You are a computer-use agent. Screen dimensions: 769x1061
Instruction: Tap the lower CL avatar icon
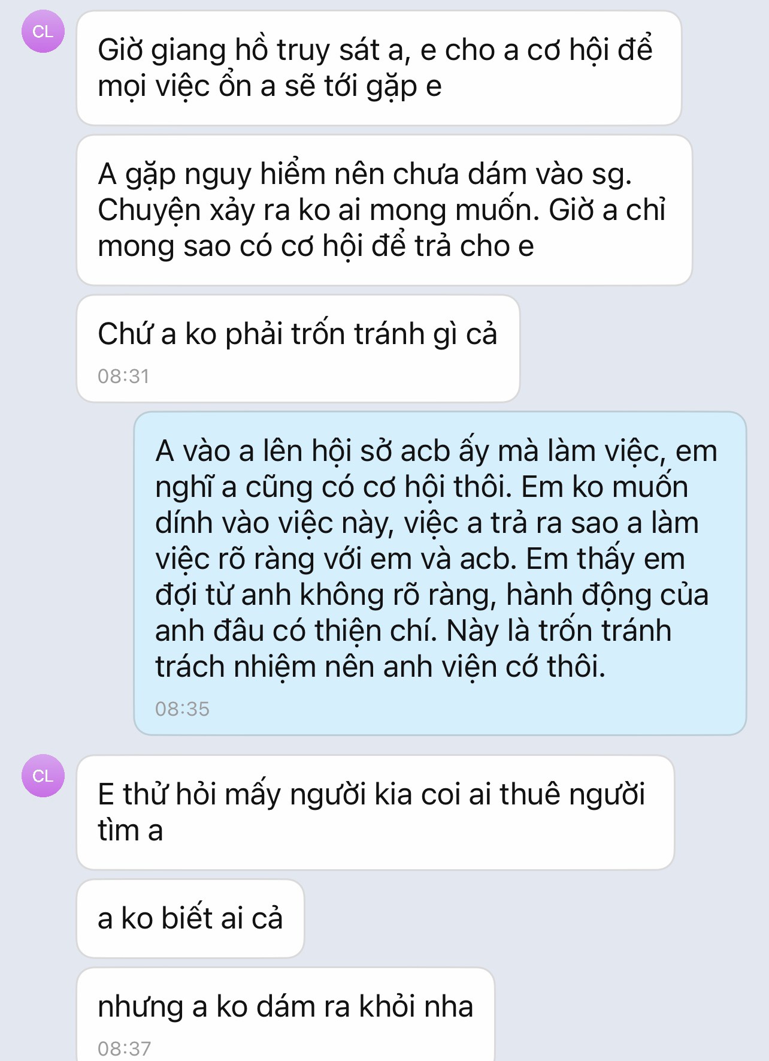[43, 776]
